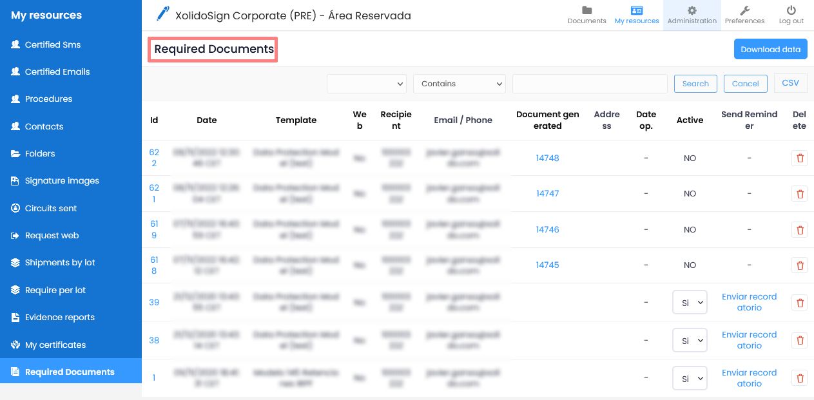Click the XolidoSign pen logo icon

click(162, 14)
